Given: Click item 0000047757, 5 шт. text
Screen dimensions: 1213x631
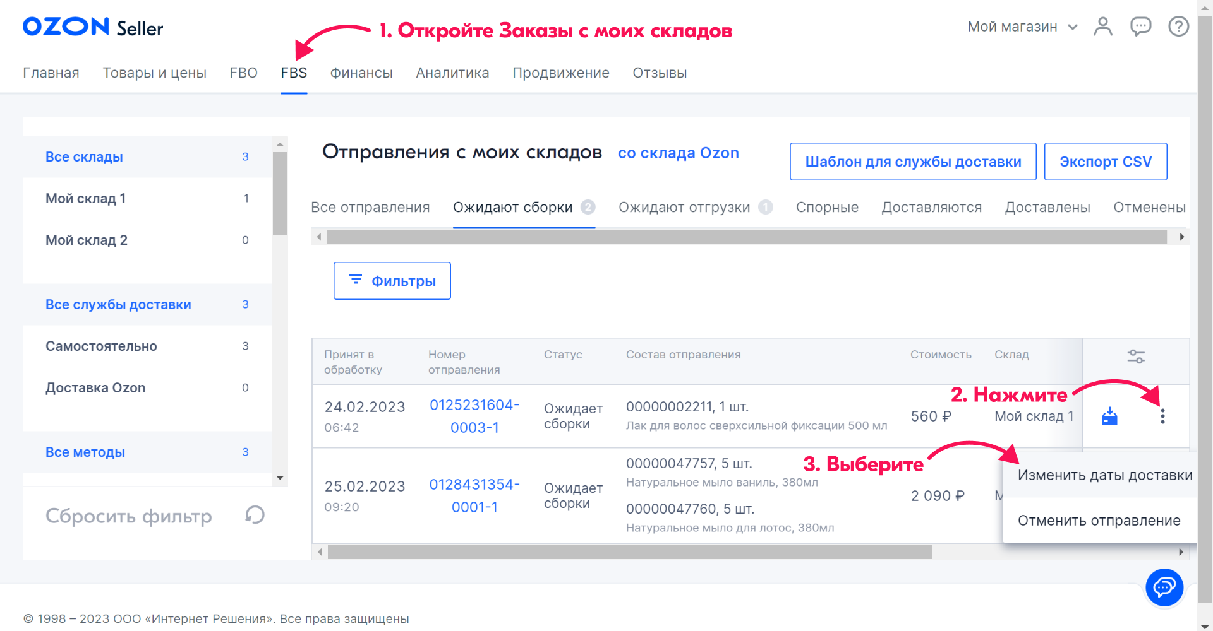Looking at the screenshot, I should tap(689, 464).
